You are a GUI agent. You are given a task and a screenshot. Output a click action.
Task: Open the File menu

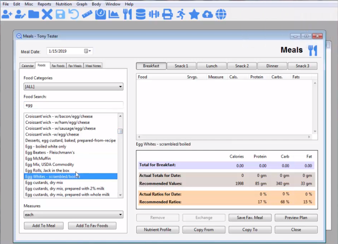(x=5, y=4)
